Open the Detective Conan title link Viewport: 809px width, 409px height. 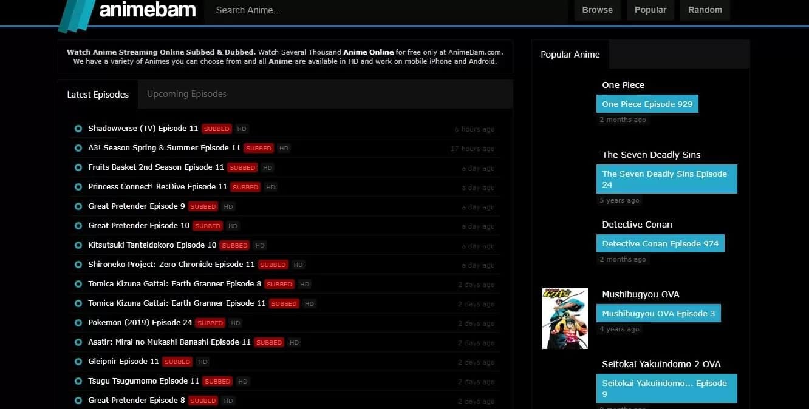point(637,225)
